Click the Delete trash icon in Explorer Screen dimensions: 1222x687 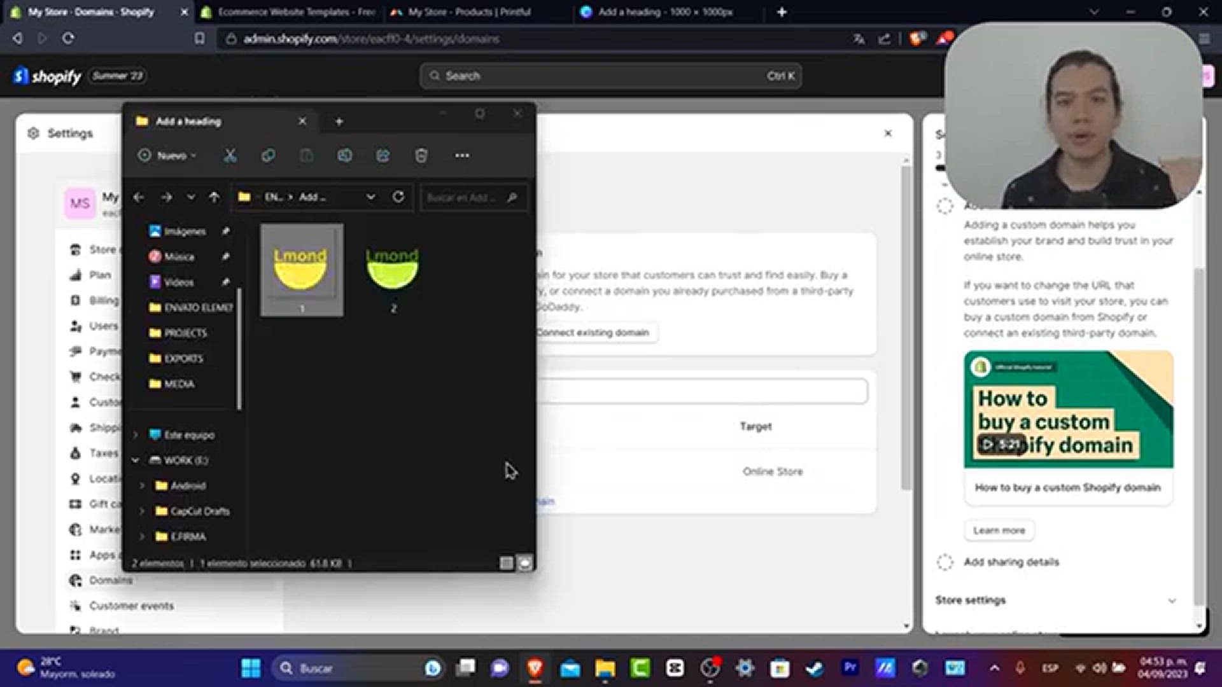[x=421, y=155]
